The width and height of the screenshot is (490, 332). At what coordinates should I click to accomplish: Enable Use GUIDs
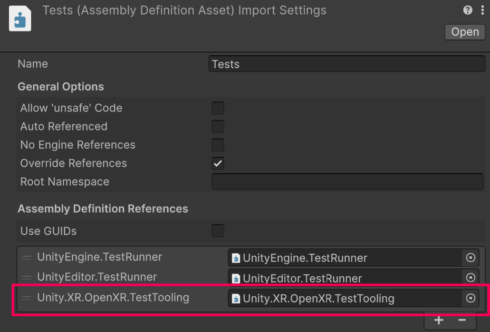click(218, 230)
